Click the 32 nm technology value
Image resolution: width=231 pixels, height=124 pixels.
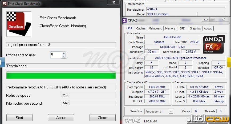tap(152, 52)
